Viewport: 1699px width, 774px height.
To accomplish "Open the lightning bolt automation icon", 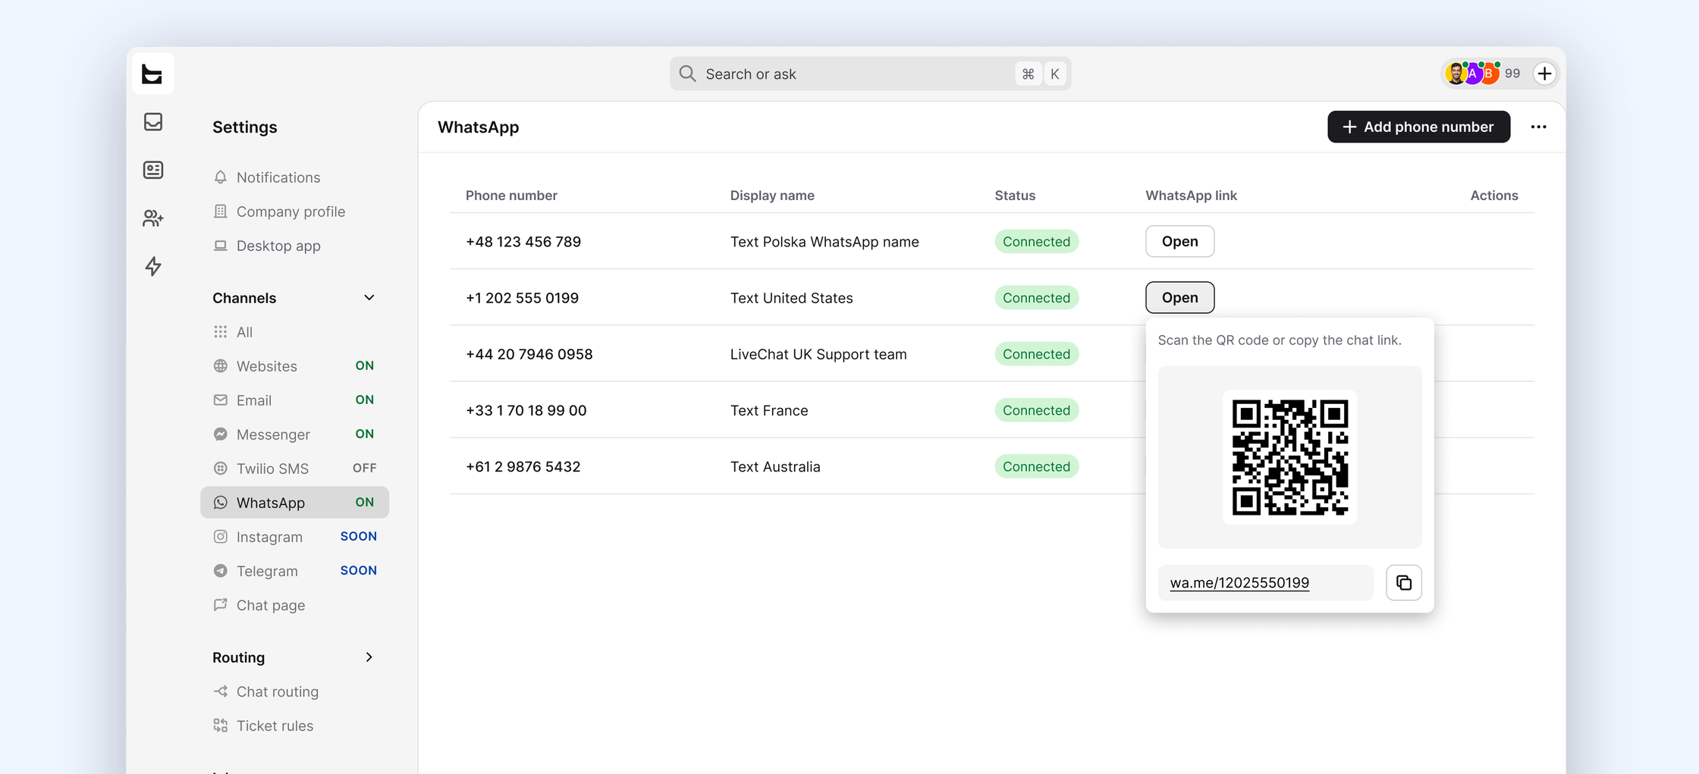I will (x=153, y=266).
